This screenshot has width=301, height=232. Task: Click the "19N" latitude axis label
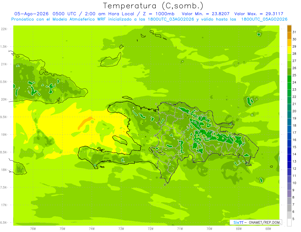click(4, 135)
